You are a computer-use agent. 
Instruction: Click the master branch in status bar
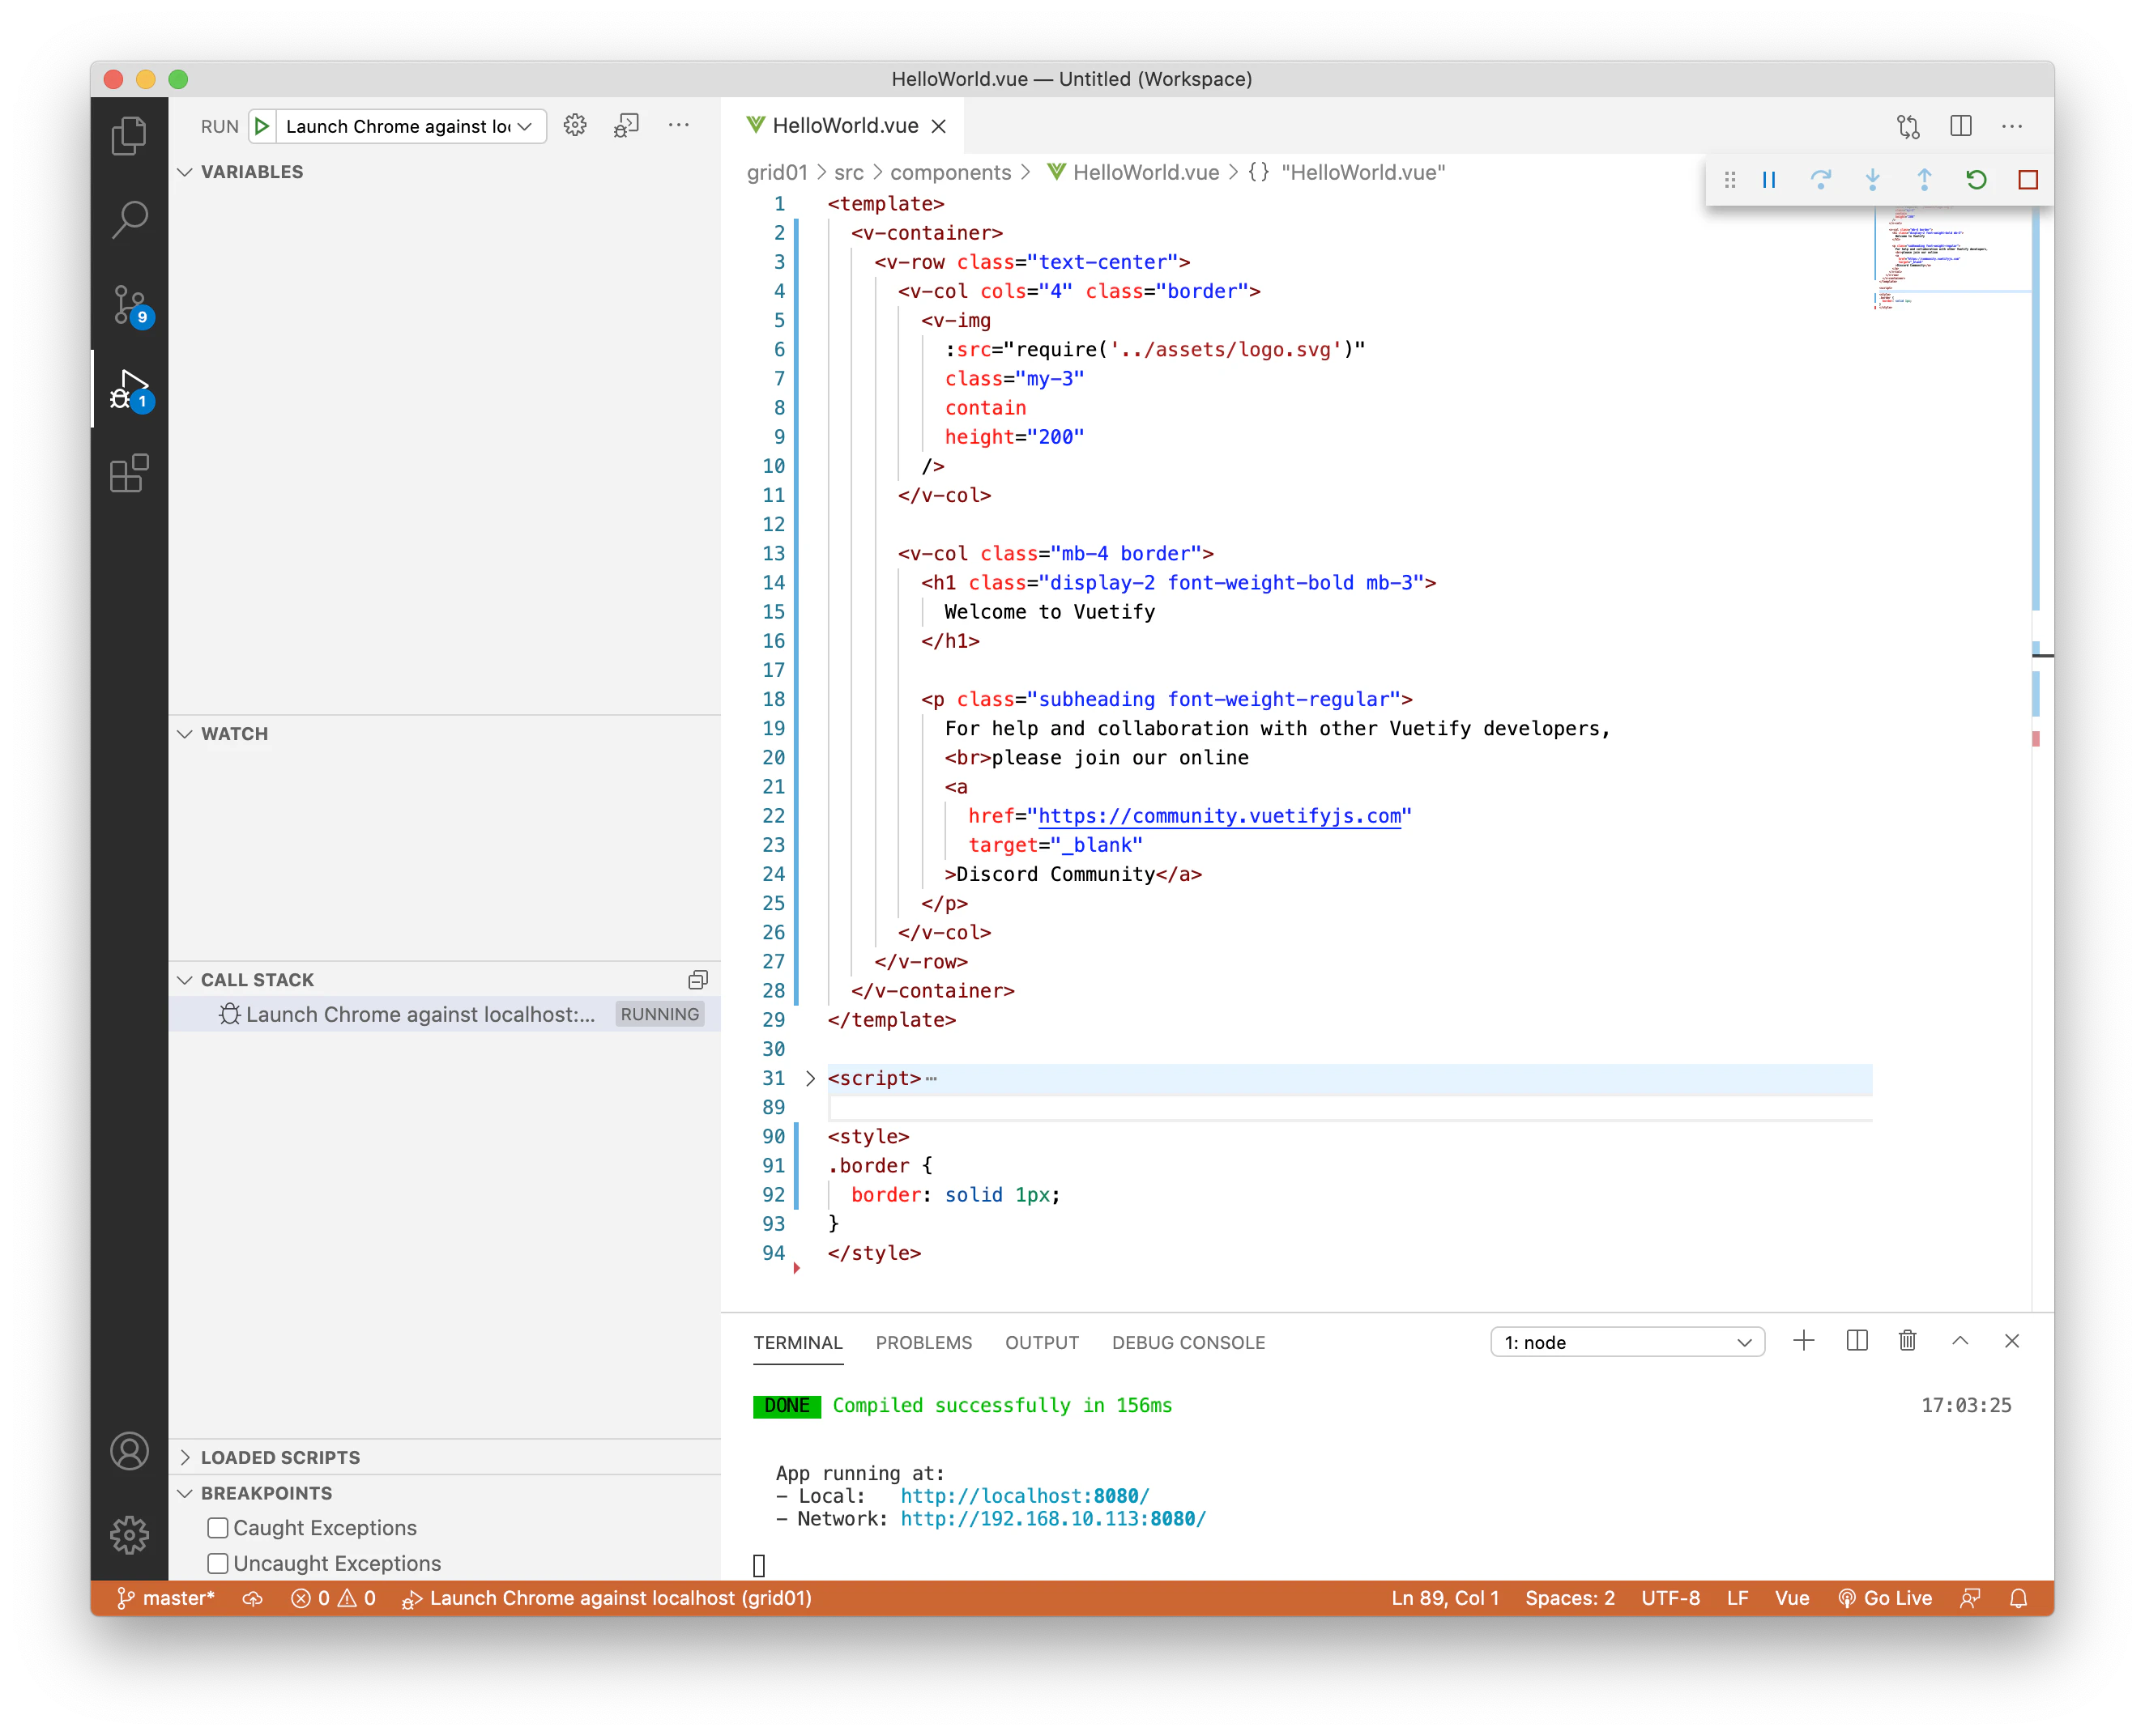pyautogui.click(x=165, y=1597)
